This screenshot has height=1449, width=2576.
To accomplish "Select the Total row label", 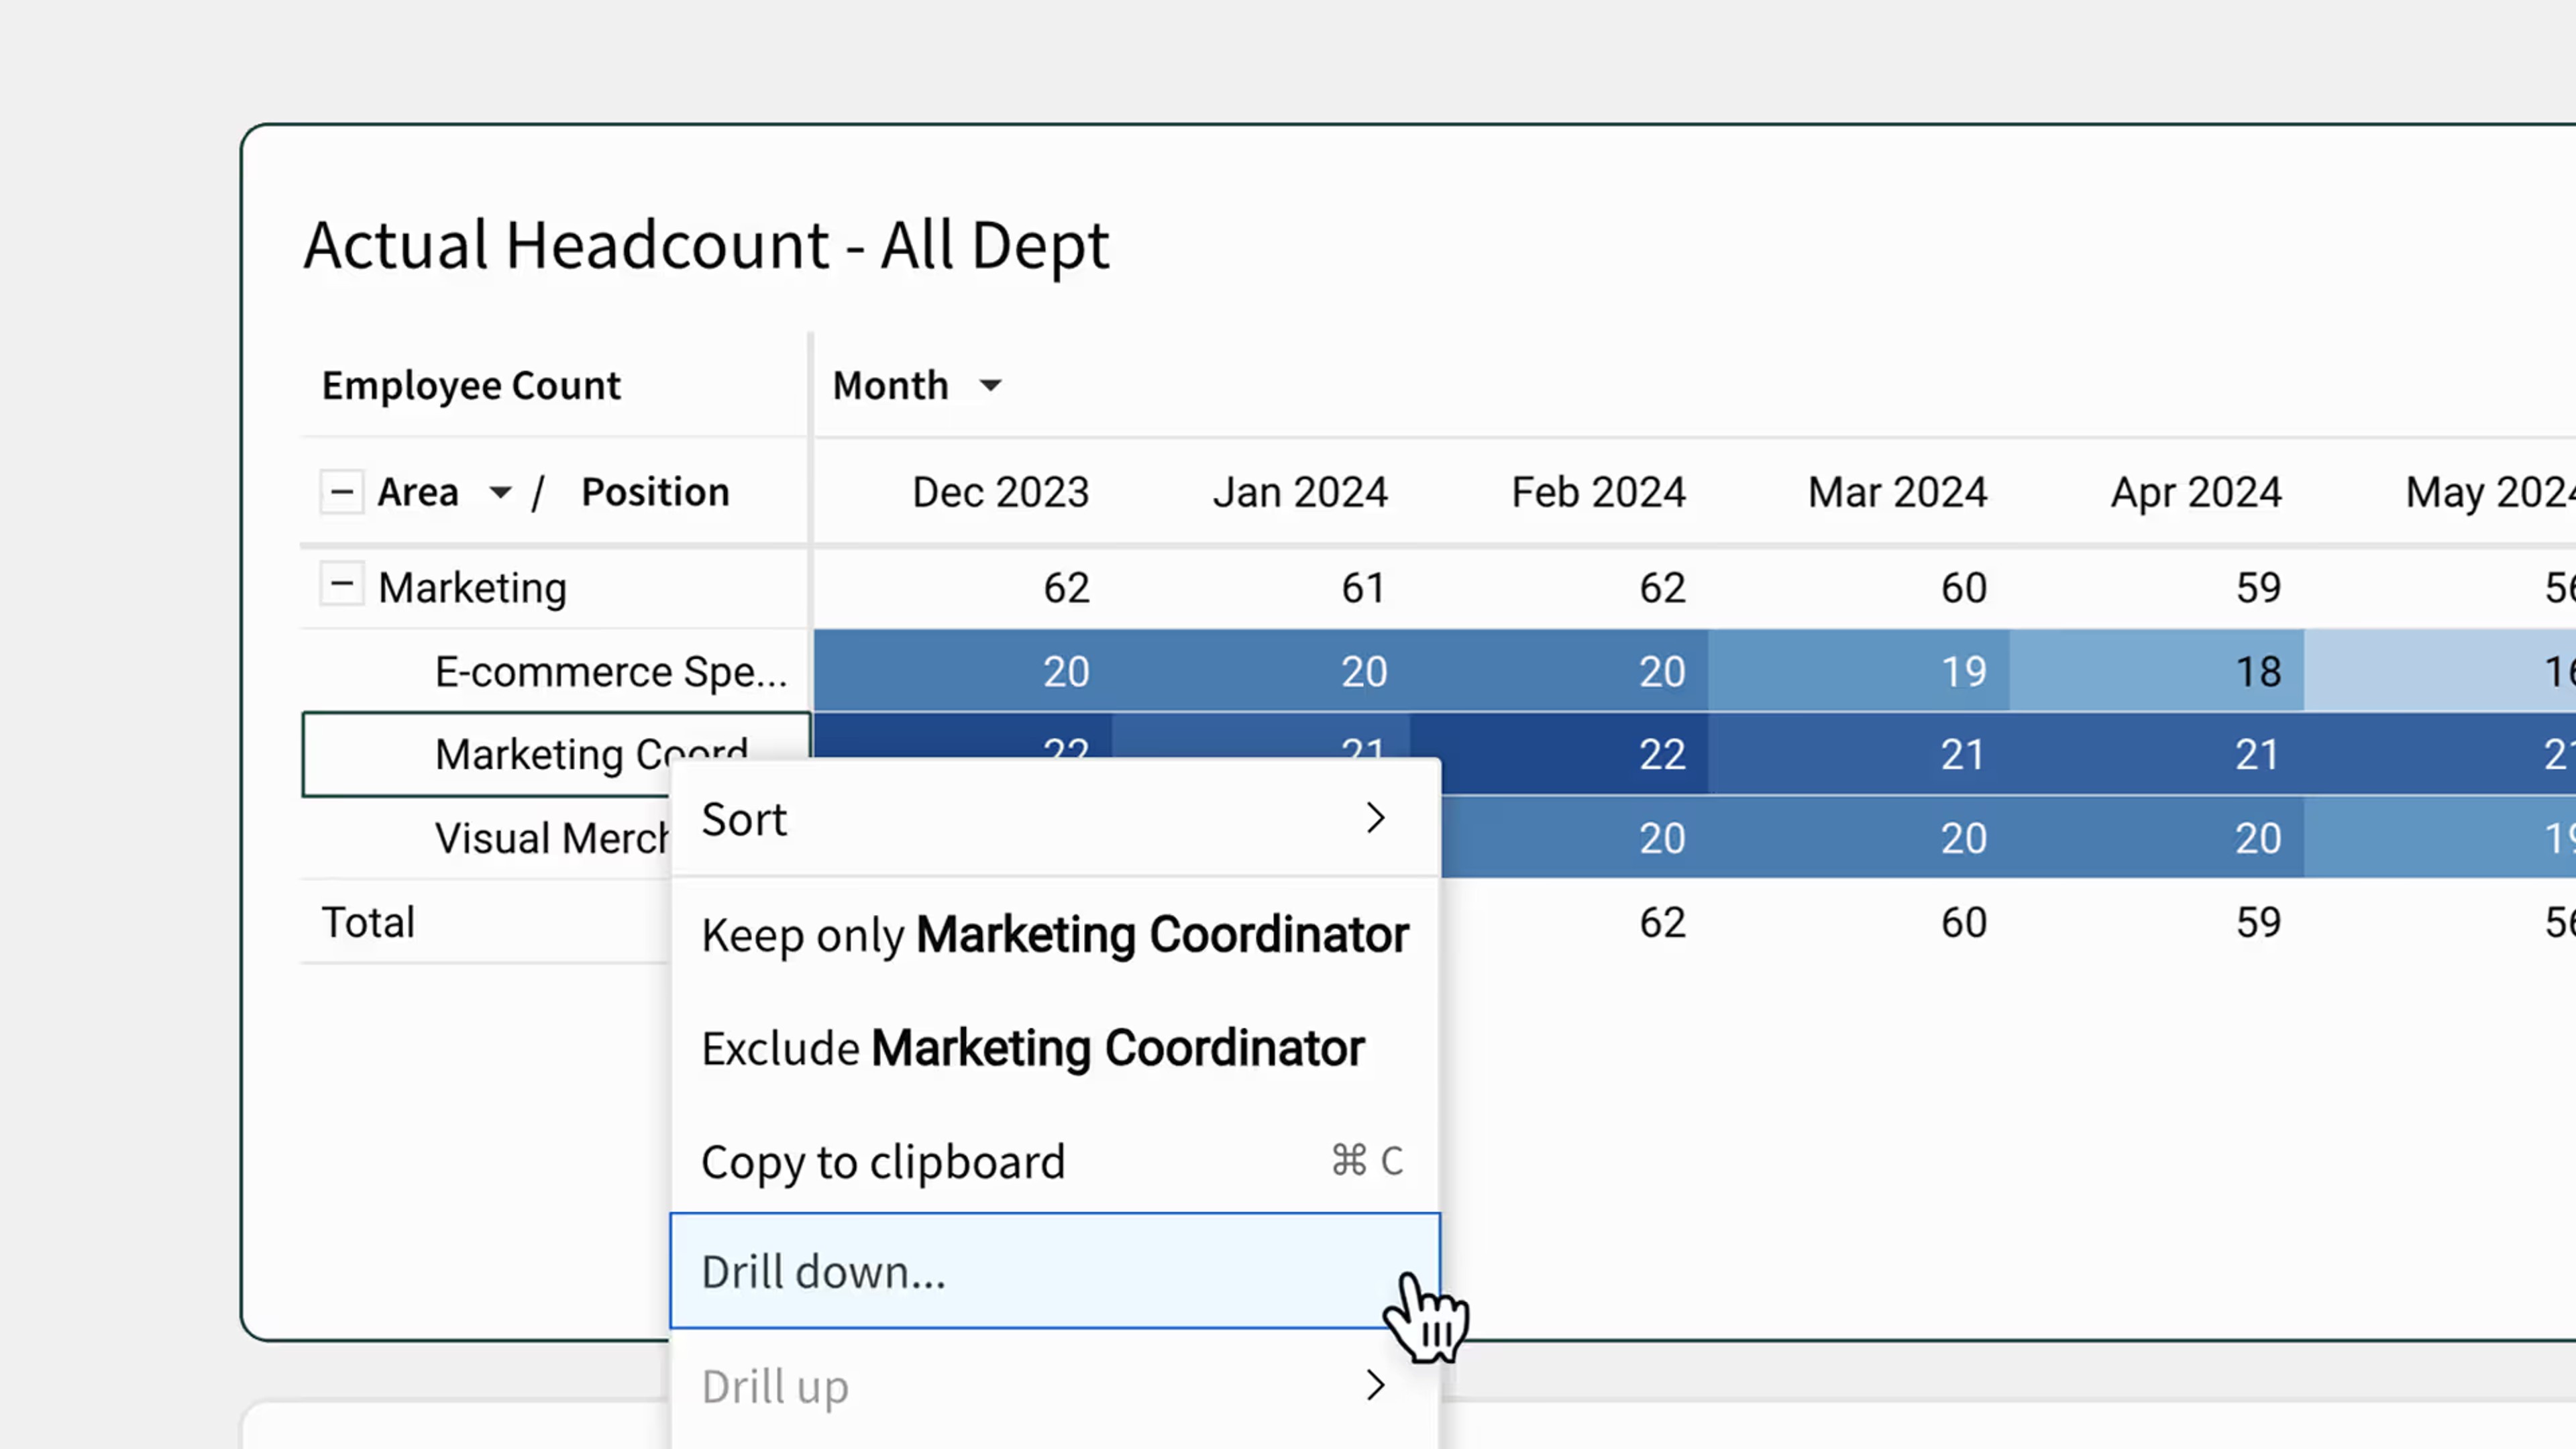I will [368, 922].
